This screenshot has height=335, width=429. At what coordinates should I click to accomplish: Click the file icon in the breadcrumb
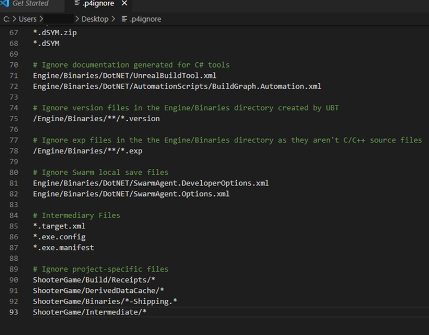click(124, 19)
